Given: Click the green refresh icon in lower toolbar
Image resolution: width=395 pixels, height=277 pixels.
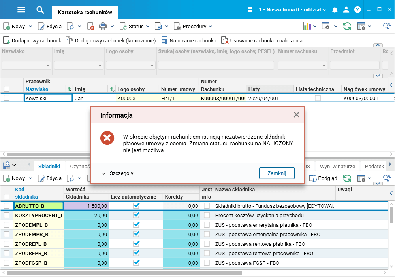Looking at the screenshot, I should [347, 178].
